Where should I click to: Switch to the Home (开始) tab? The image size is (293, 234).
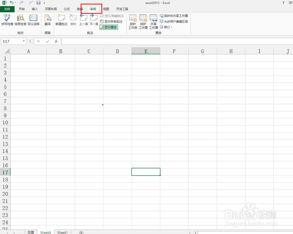22,9
